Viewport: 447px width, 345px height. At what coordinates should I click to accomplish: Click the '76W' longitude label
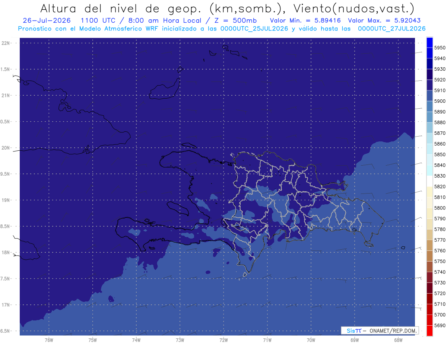pyautogui.click(x=49, y=340)
